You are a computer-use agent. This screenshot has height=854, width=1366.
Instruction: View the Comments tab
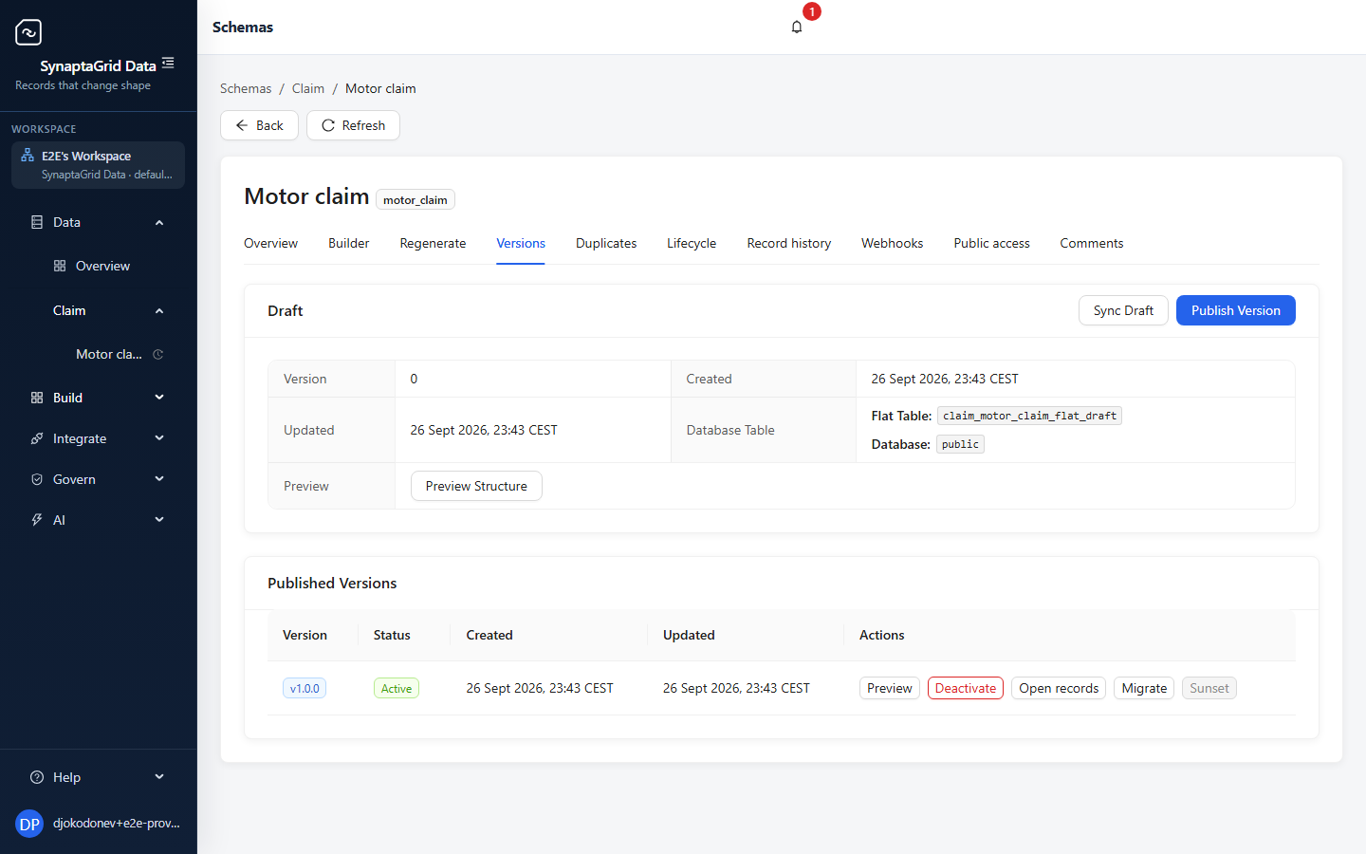1091,243
